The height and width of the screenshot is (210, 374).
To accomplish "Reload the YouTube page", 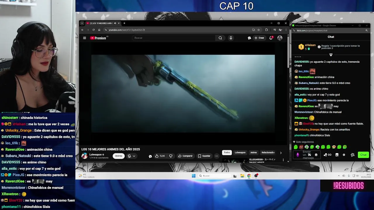I will tap(93, 30).
